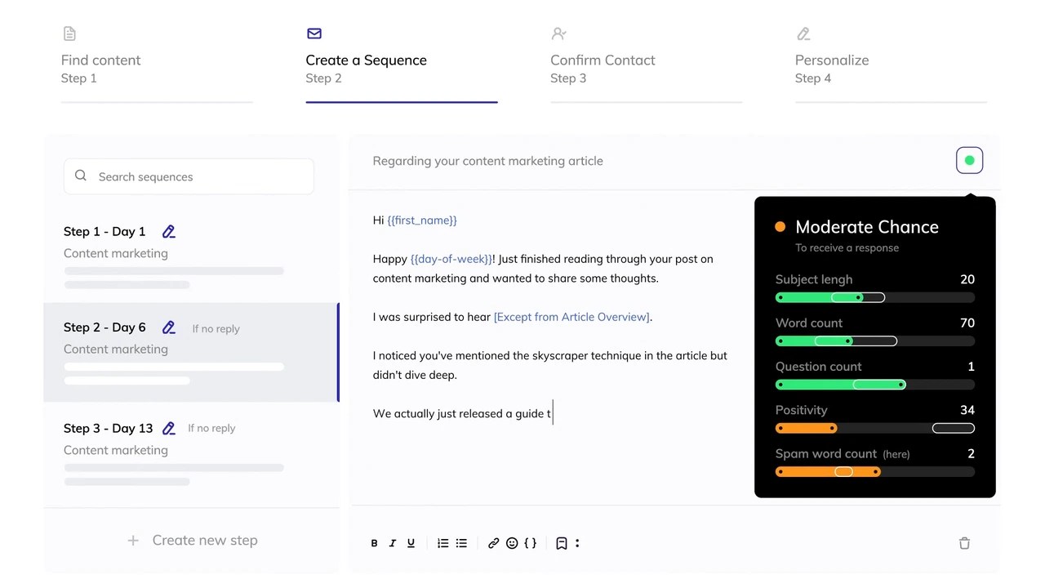Image resolution: width=1045 pixels, height=588 pixels.
Task: Click the Find content document icon
Action: point(69,33)
